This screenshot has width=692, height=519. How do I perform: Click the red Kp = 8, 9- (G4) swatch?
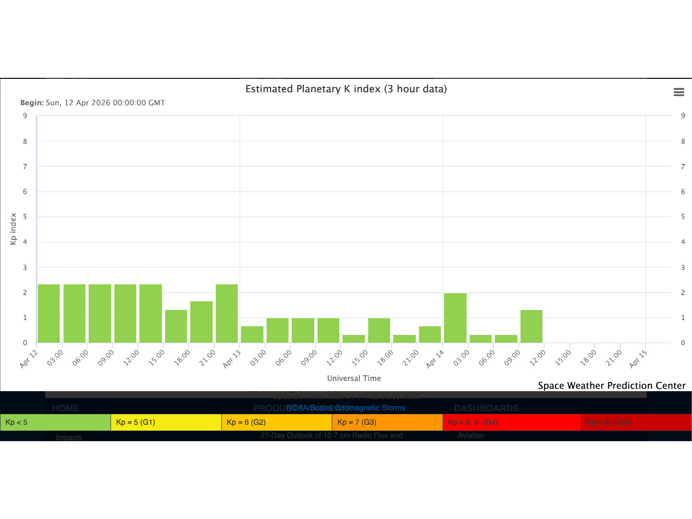click(511, 422)
